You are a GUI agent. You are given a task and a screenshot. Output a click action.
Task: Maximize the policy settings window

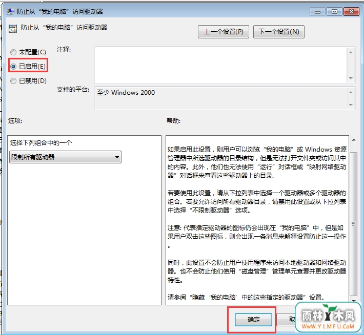pyautogui.click(x=334, y=12)
